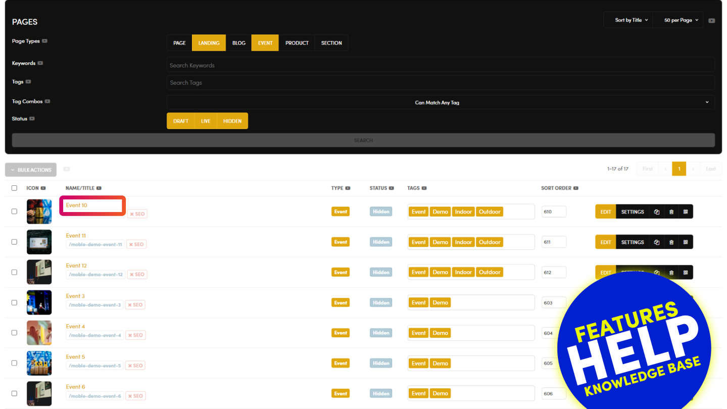Open the Sort by Title dropdown
The image size is (727, 409).
pyautogui.click(x=631, y=20)
